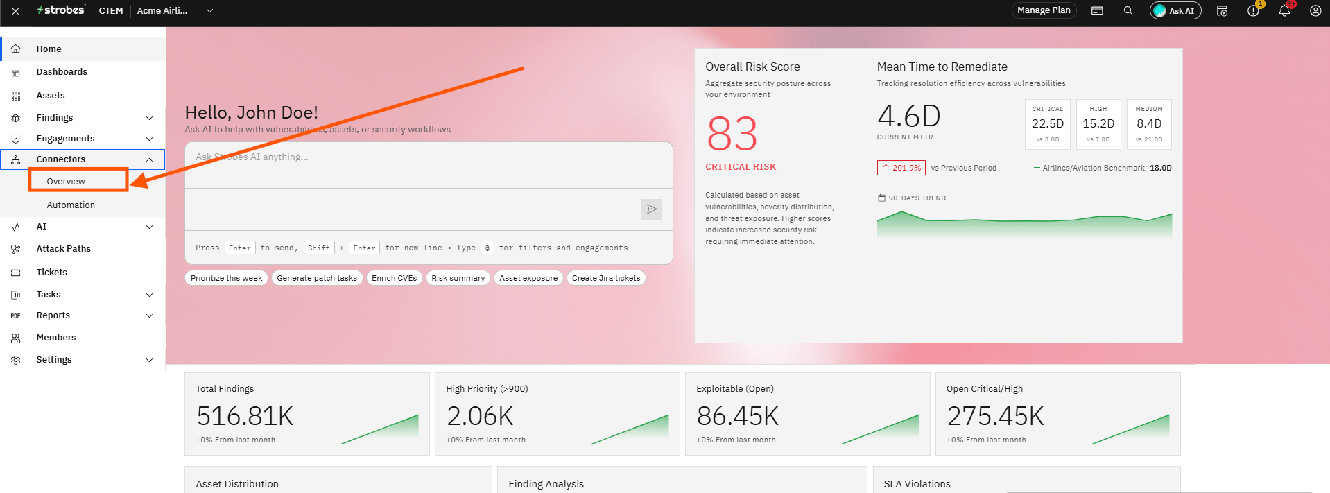Click the Home icon in sidebar
The image size is (1330, 493).
[x=16, y=49]
